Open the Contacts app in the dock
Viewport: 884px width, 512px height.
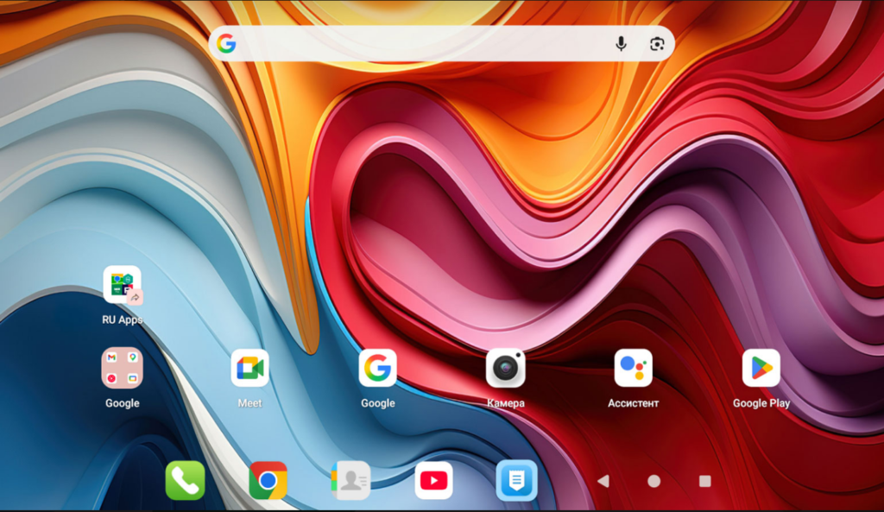350,481
